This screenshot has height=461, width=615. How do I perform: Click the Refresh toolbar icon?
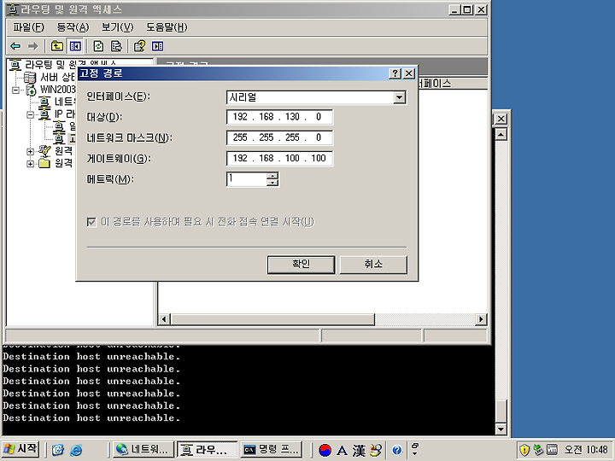click(x=98, y=46)
